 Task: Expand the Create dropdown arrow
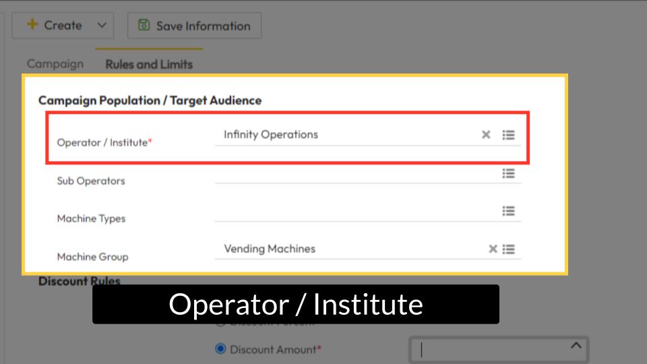pos(102,25)
